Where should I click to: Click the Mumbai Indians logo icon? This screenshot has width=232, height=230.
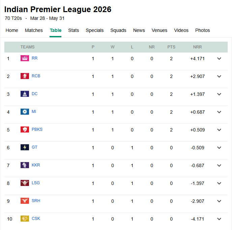25,112
